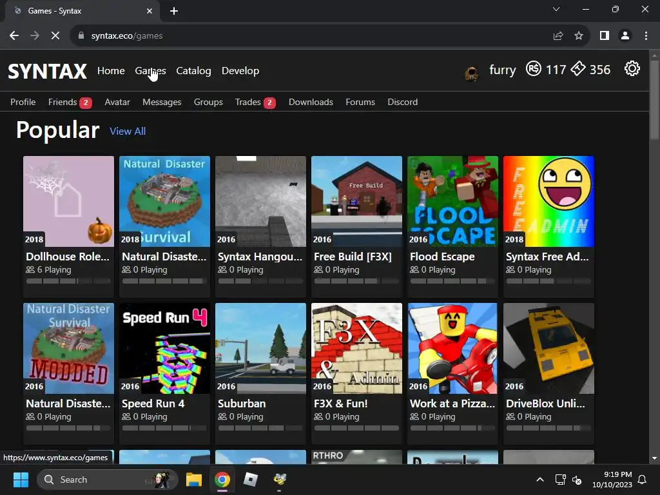Open Natural Disaster Survival 2018 thumbnail
This screenshot has width=660, height=495.
[x=164, y=201]
